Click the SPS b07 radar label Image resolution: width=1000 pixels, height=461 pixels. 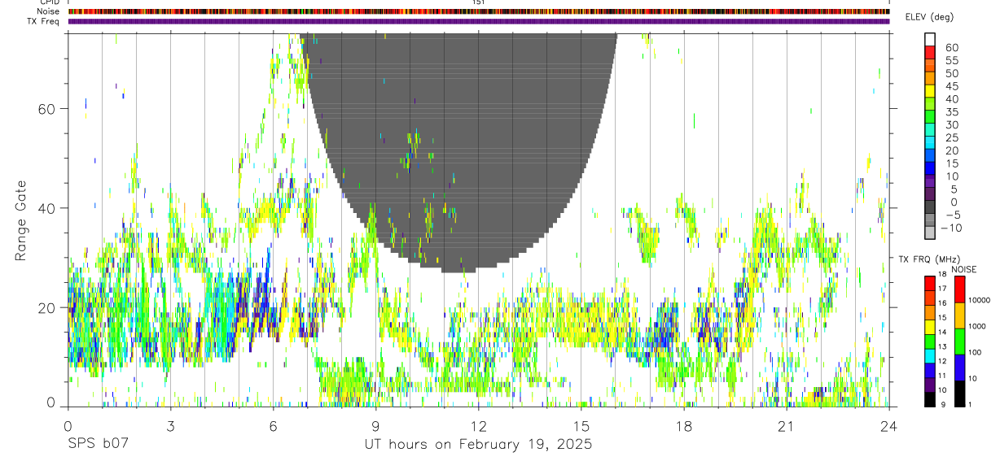[98, 445]
